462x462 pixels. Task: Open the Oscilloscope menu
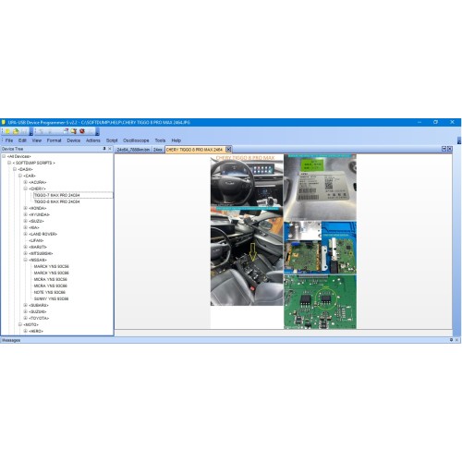pos(136,140)
